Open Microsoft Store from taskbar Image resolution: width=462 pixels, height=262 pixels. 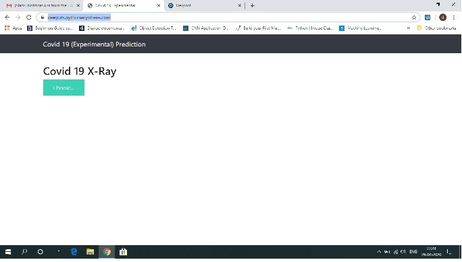(123, 252)
